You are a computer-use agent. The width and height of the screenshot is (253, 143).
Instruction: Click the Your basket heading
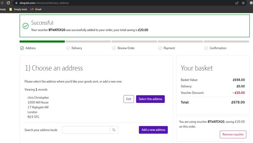click(x=197, y=68)
